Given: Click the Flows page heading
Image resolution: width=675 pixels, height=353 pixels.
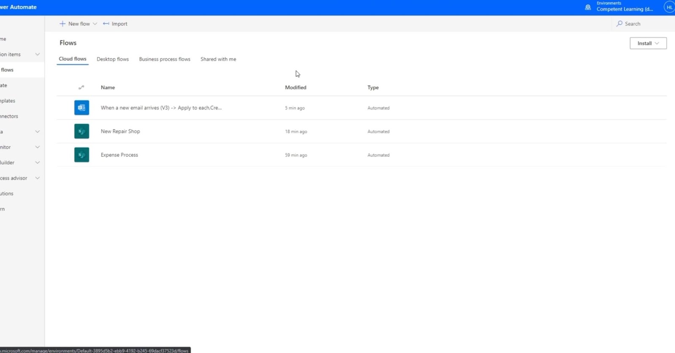Looking at the screenshot, I should pos(68,43).
